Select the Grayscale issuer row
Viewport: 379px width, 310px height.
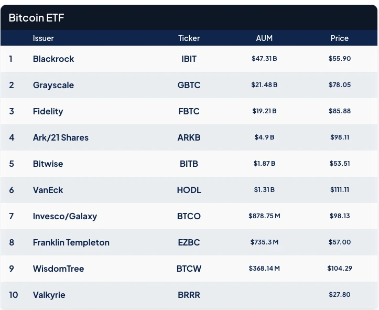point(53,85)
